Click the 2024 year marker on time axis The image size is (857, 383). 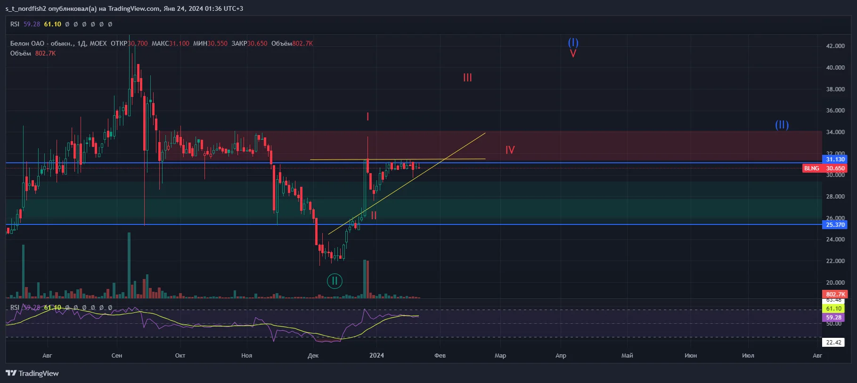pos(376,355)
